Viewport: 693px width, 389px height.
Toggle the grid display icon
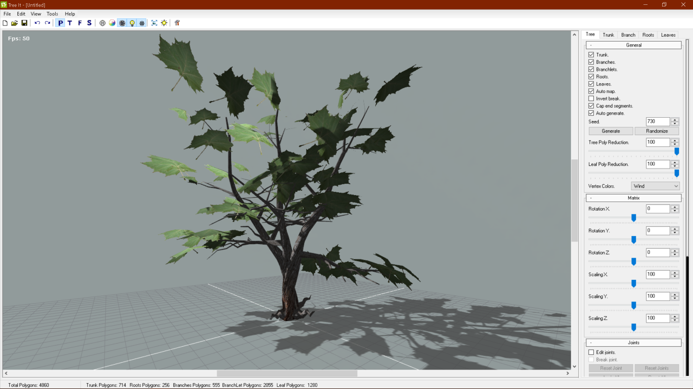(142, 23)
